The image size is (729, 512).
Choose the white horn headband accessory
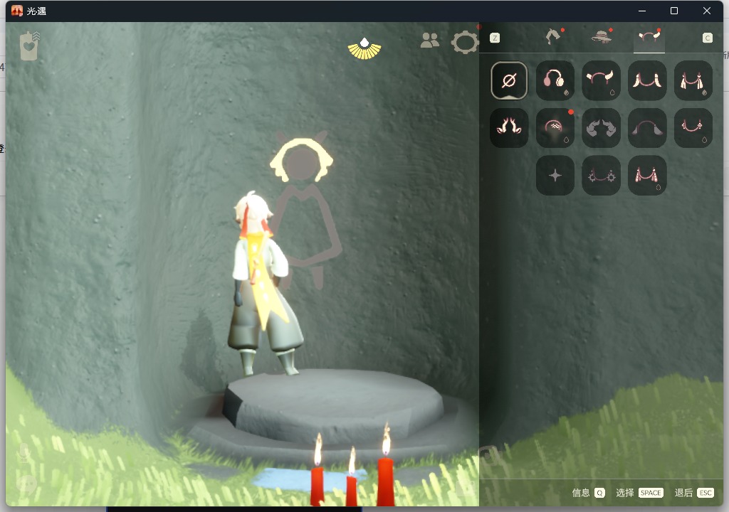(601, 80)
